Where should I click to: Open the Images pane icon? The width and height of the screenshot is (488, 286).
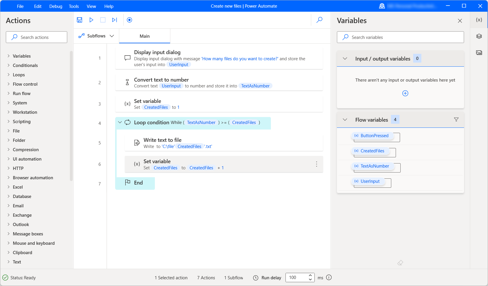[479, 52]
